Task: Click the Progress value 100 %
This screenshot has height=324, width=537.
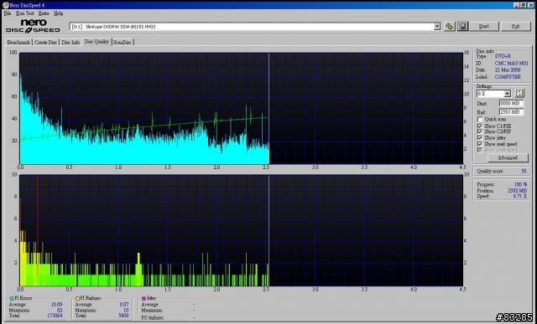Action: 520,184
